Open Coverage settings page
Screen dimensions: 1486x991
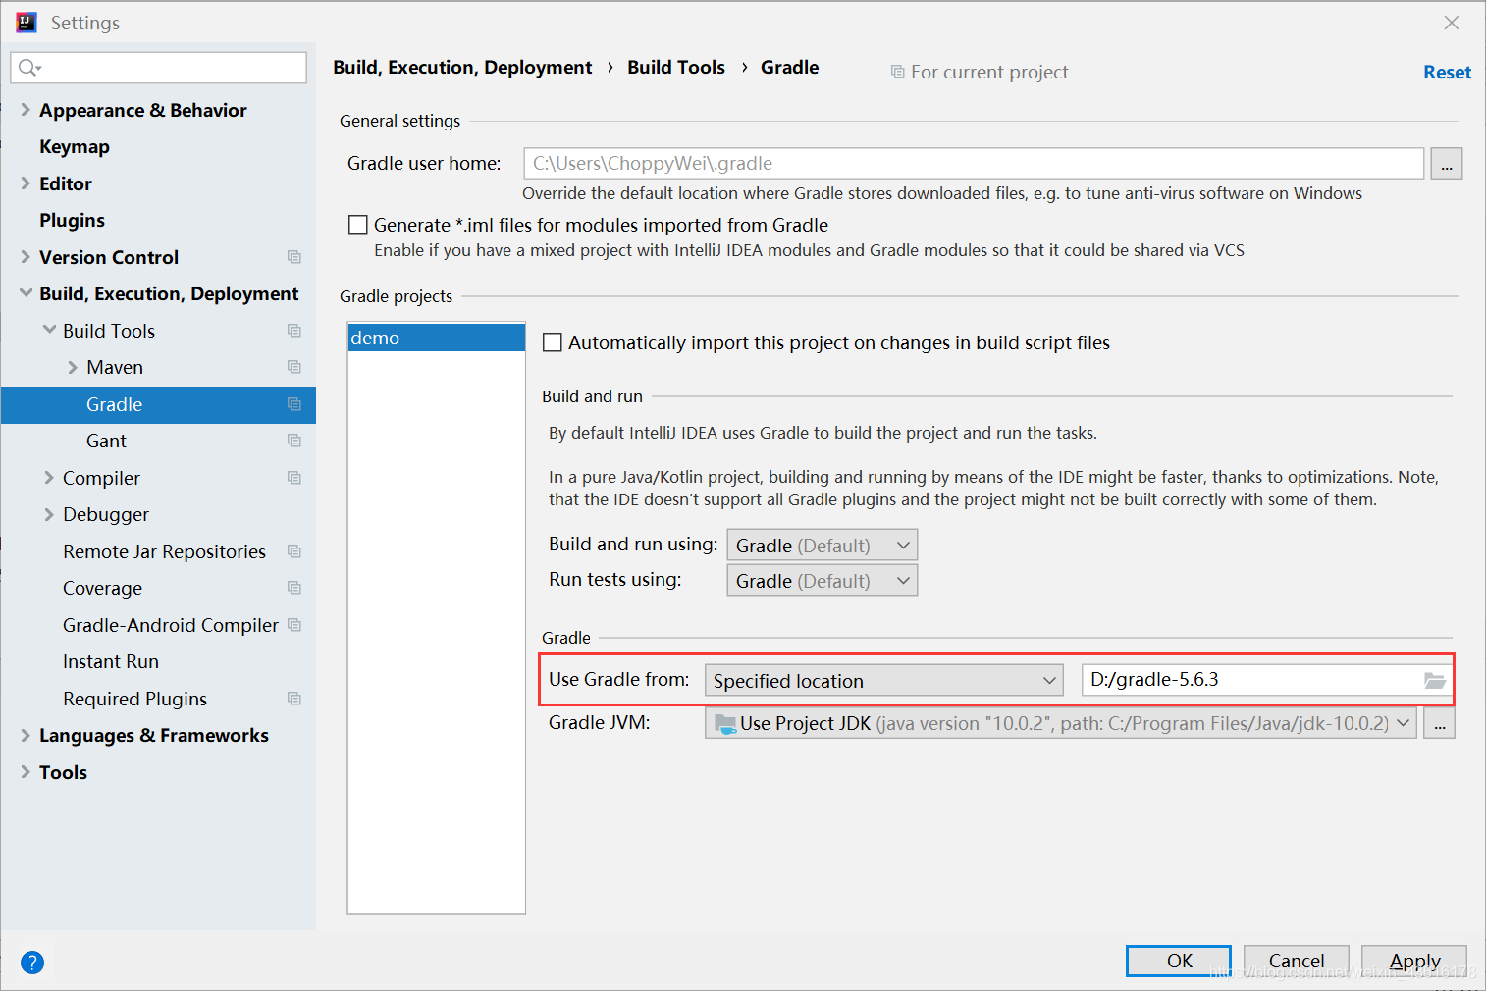click(x=102, y=588)
